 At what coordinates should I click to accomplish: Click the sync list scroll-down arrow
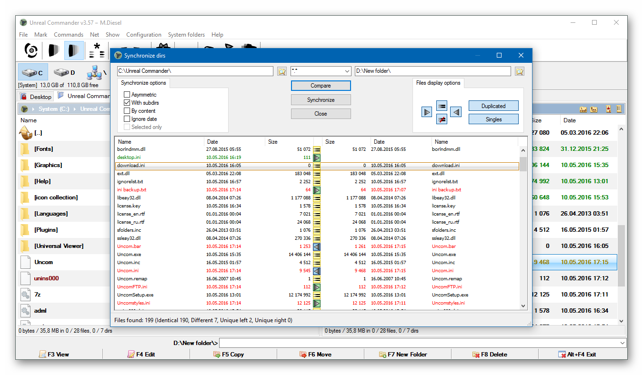523,306
